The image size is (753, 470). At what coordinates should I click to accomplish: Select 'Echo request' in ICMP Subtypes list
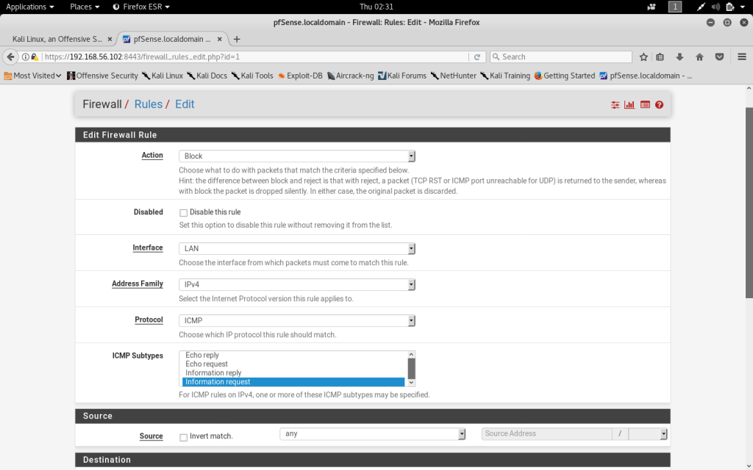click(207, 364)
